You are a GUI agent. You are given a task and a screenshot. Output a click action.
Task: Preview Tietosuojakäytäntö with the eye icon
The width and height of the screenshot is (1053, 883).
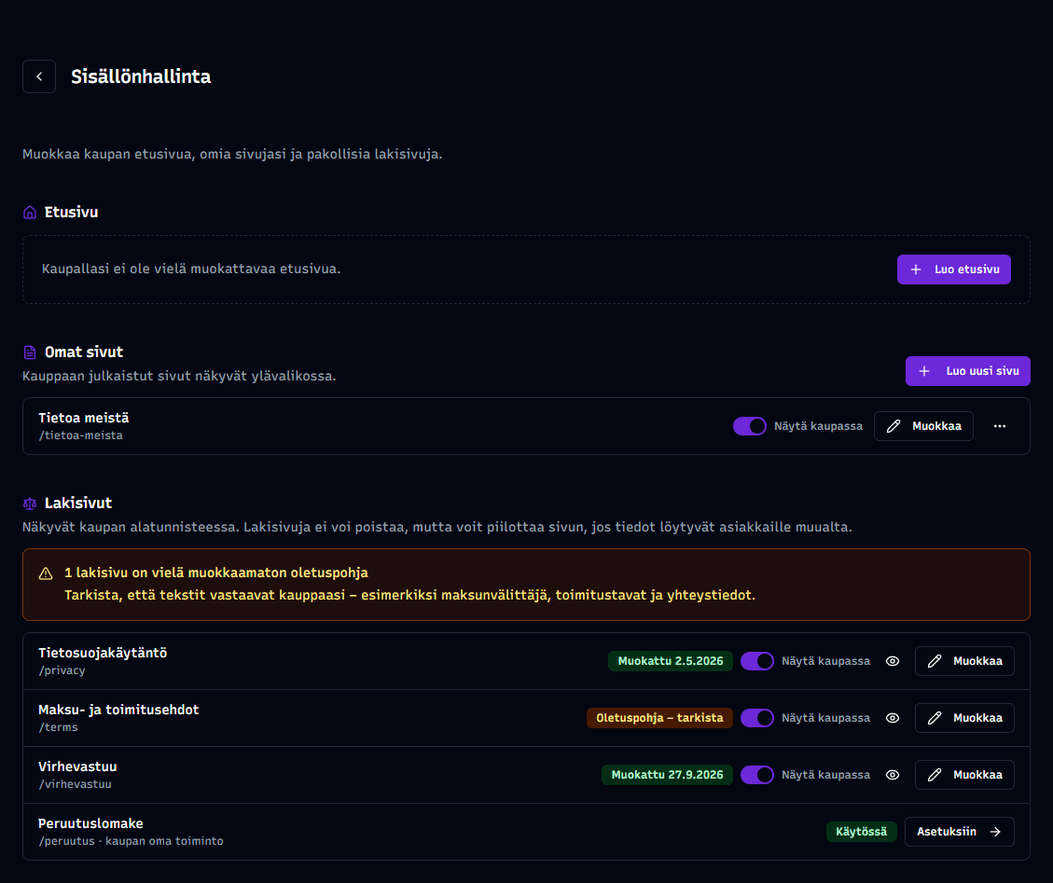point(893,661)
